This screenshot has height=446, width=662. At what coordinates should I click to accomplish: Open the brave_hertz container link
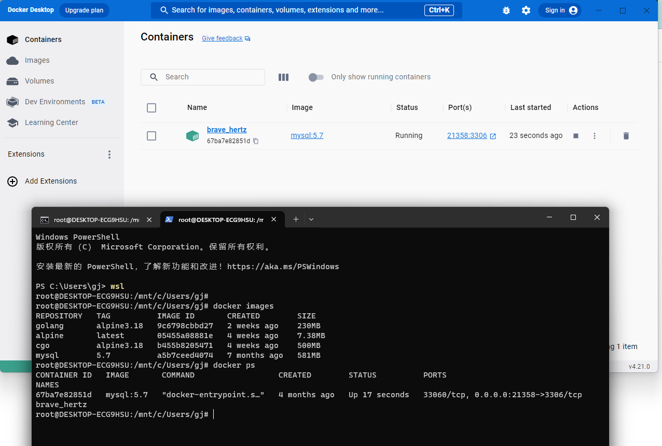(227, 130)
